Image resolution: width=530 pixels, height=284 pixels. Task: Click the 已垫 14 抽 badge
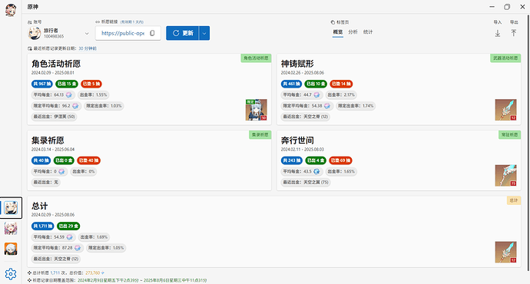pos(341,84)
